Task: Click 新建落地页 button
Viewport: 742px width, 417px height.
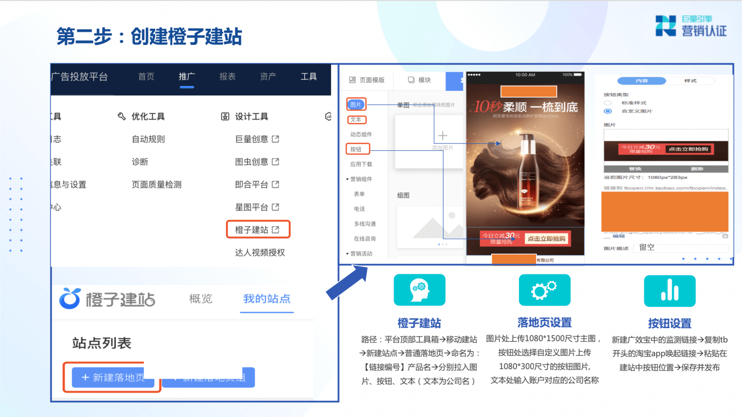Action: point(113,377)
